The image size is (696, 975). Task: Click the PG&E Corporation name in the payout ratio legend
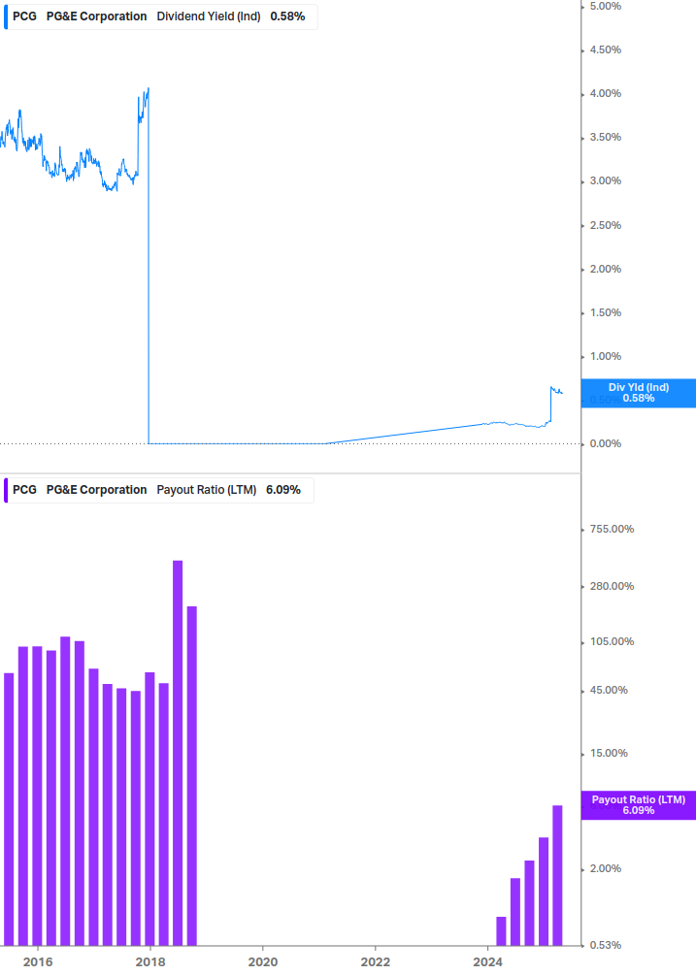pos(96,490)
